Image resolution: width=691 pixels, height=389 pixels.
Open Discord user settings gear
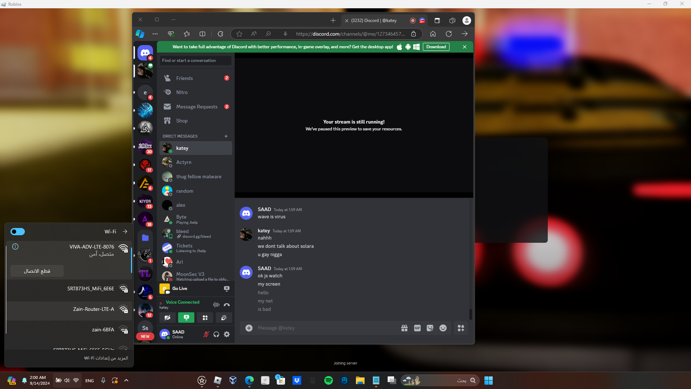click(x=227, y=334)
